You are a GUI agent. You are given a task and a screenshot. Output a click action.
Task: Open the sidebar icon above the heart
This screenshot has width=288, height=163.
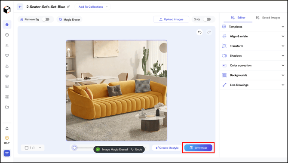pos(7,45)
